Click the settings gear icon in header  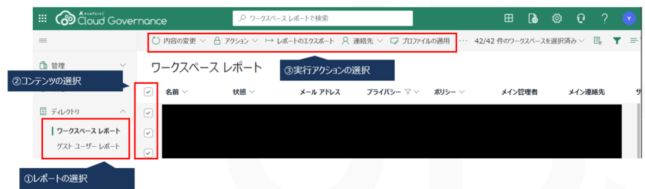(x=557, y=18)
